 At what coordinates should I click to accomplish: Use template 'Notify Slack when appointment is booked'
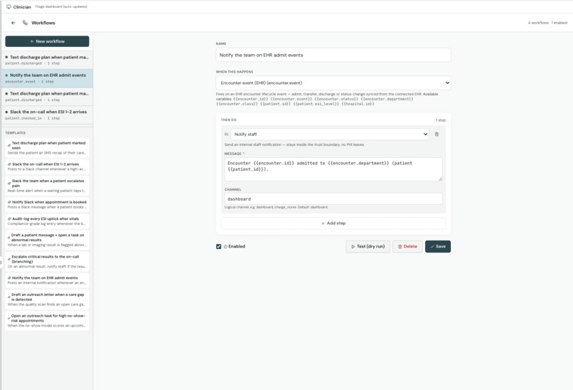tap(47, 204)
